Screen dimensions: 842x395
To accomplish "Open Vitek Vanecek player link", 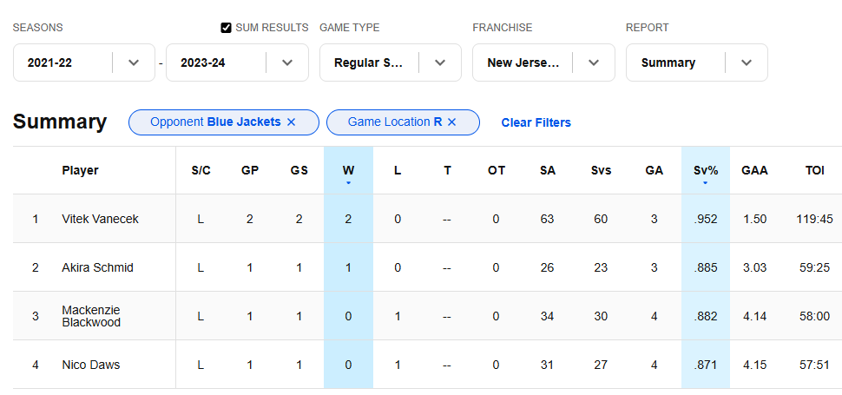I will click(x=100, y=219).
